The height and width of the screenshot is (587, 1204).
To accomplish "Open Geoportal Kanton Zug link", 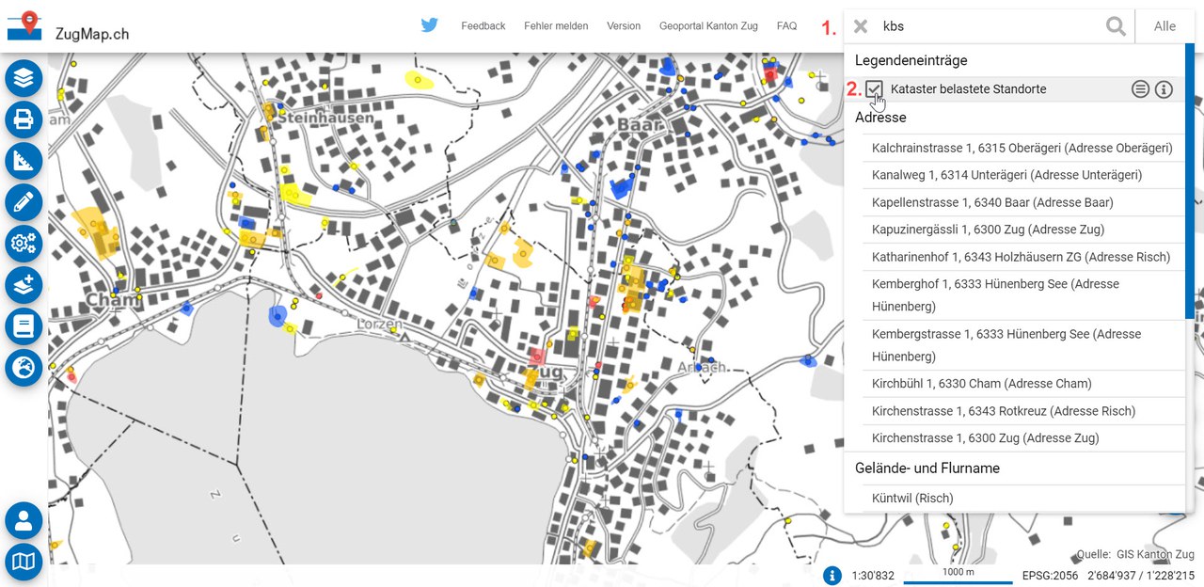I will pyautogui.click(x=708, y=26).
